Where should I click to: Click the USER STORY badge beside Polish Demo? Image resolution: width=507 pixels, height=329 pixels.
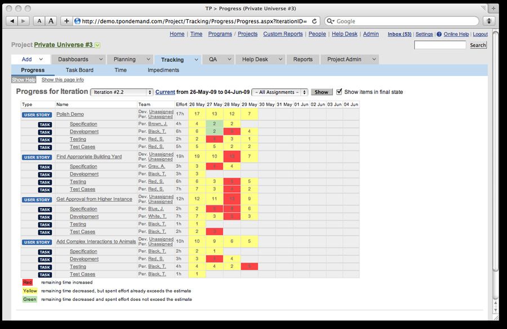[x=37, y=114]
